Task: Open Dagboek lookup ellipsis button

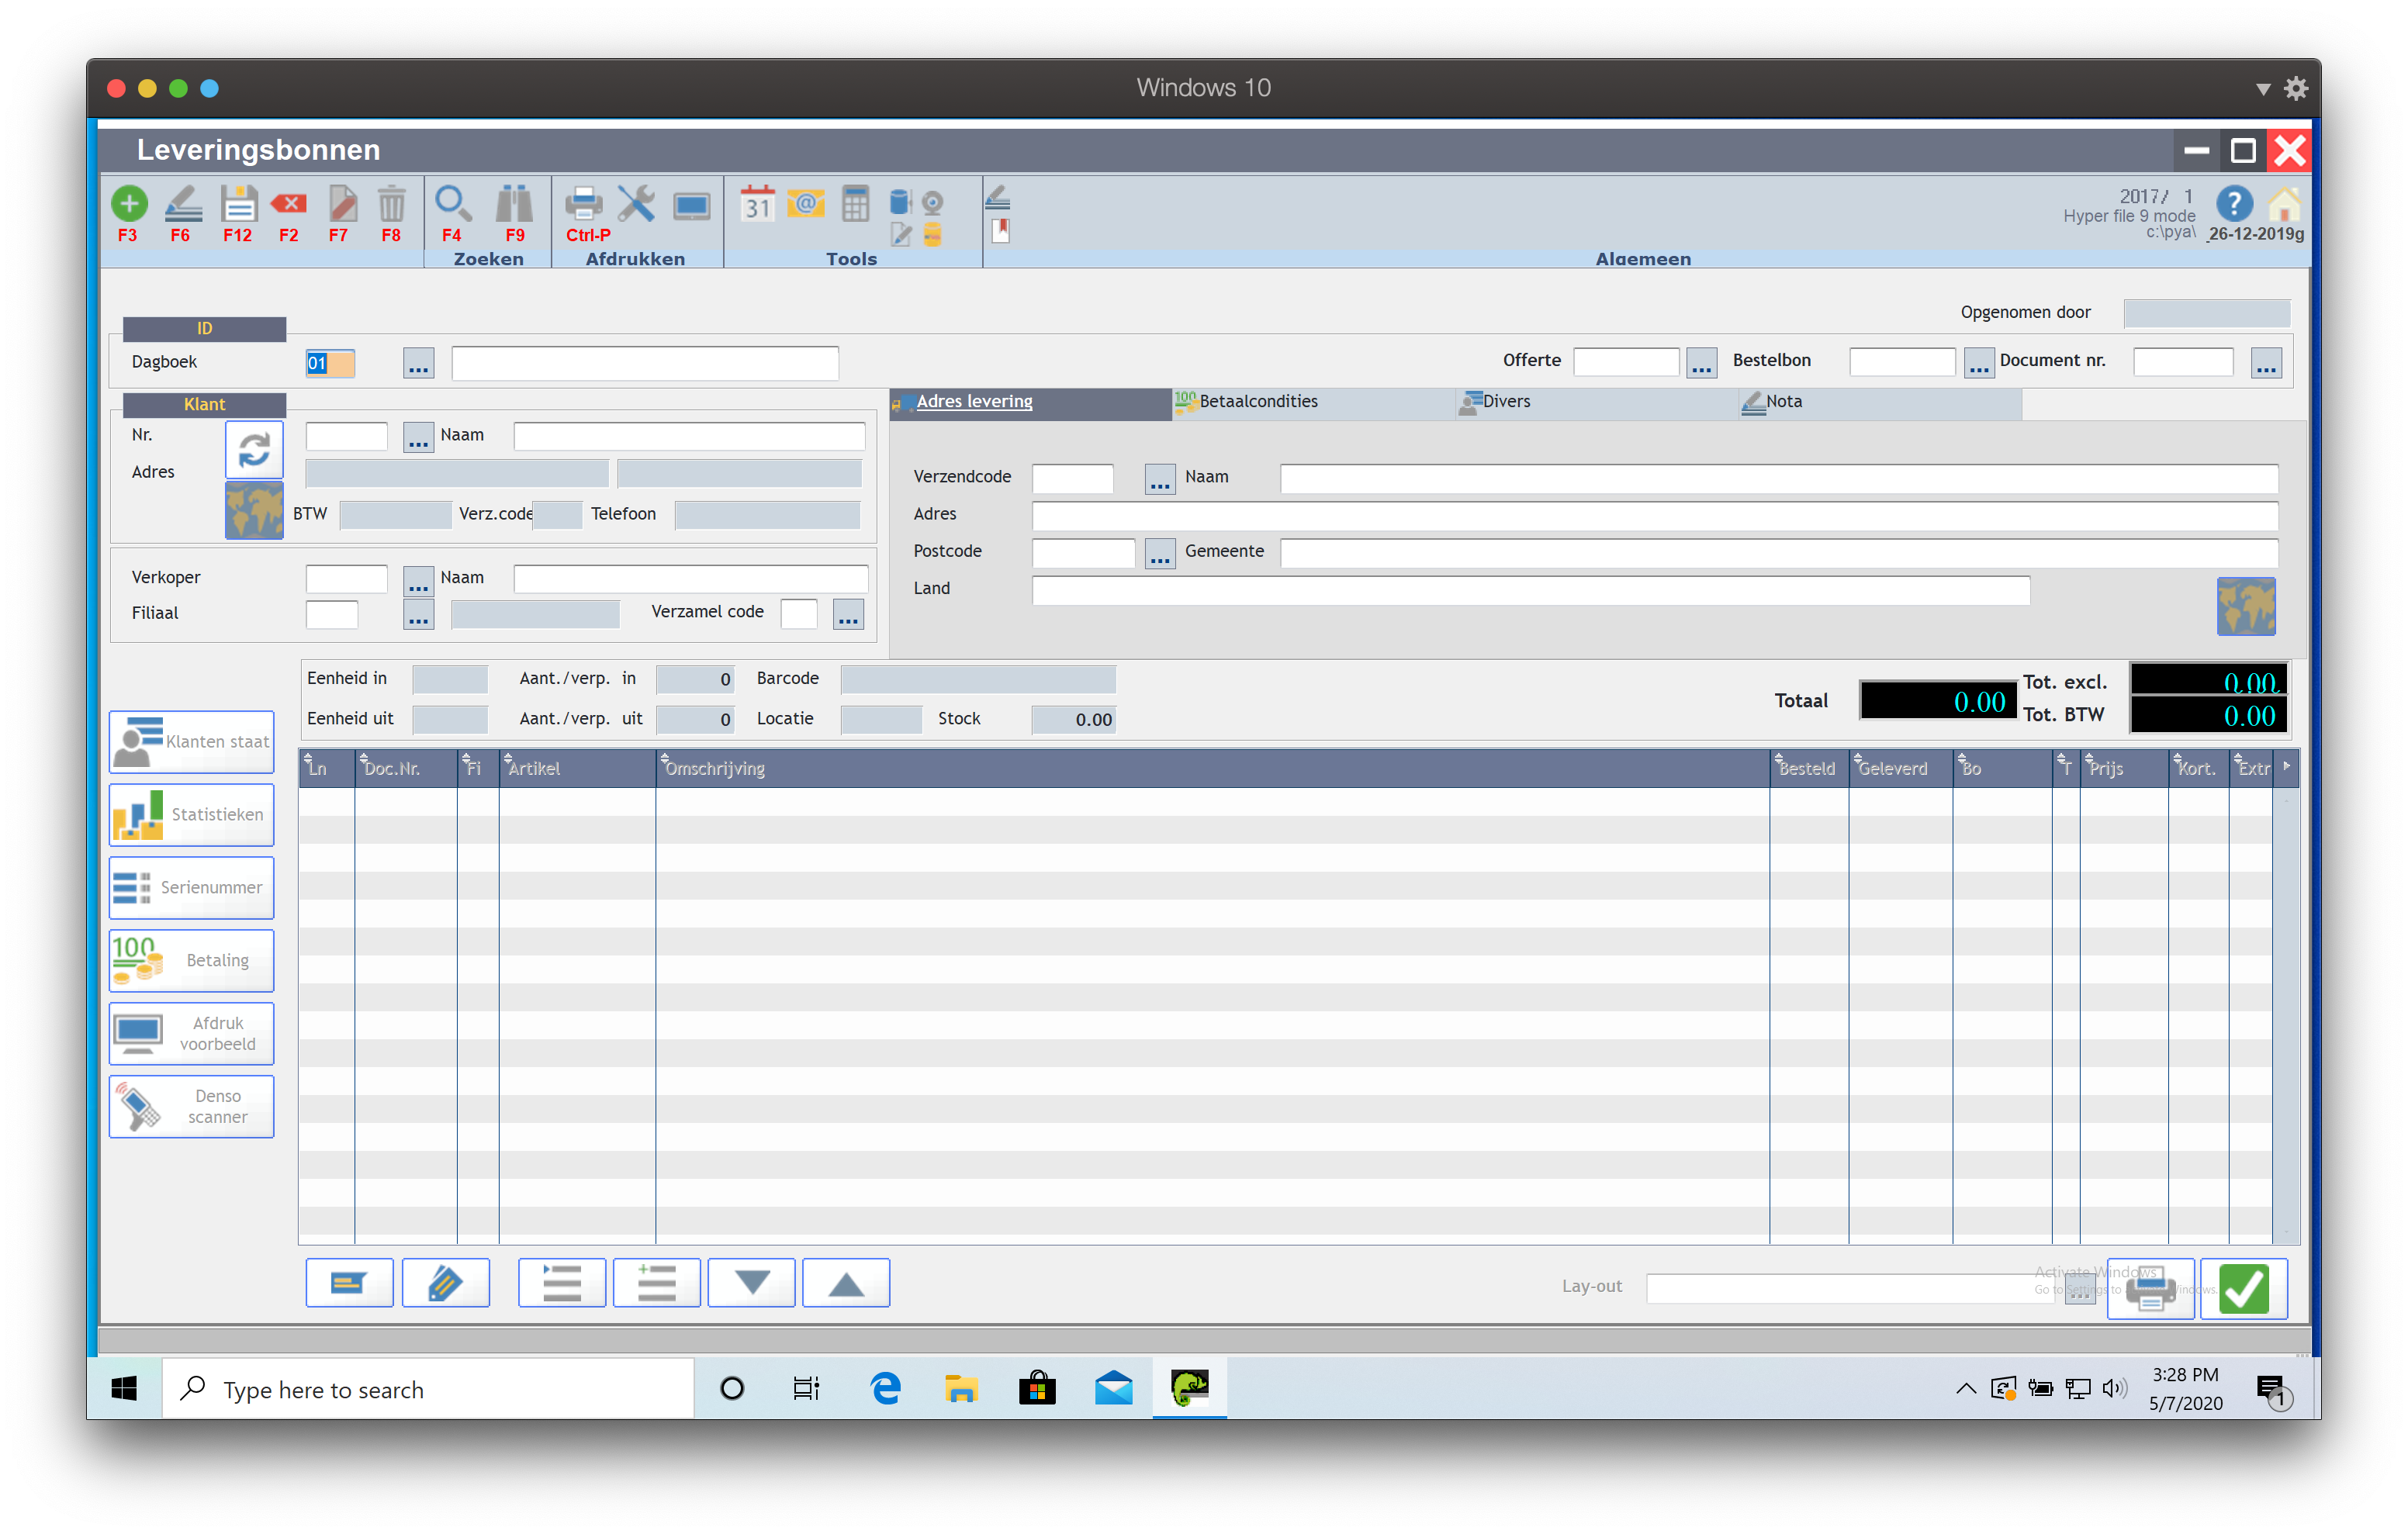Action: (x=418, y=364)
